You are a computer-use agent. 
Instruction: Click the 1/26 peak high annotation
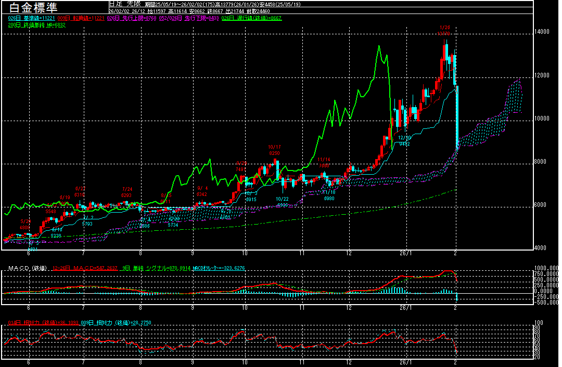pyautogui.click(x=444, y=30)
